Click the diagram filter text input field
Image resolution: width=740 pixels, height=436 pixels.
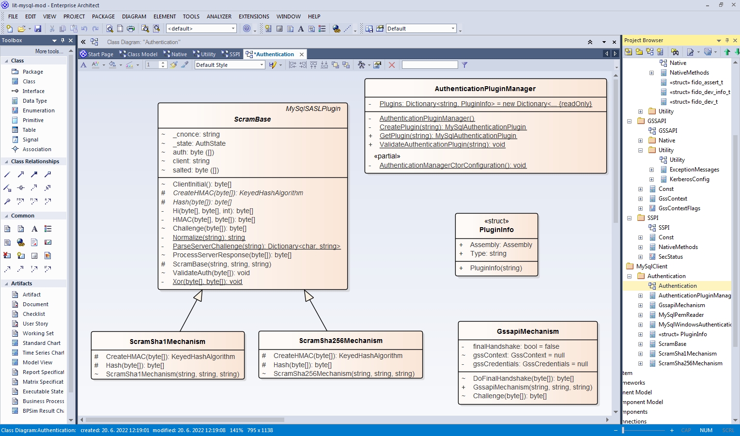(x=430, y=65)
